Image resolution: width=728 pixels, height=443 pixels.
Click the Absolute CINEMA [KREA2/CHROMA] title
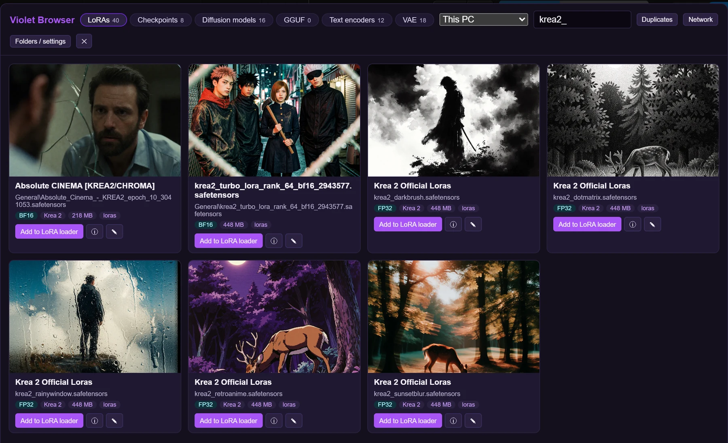[85, 186]
